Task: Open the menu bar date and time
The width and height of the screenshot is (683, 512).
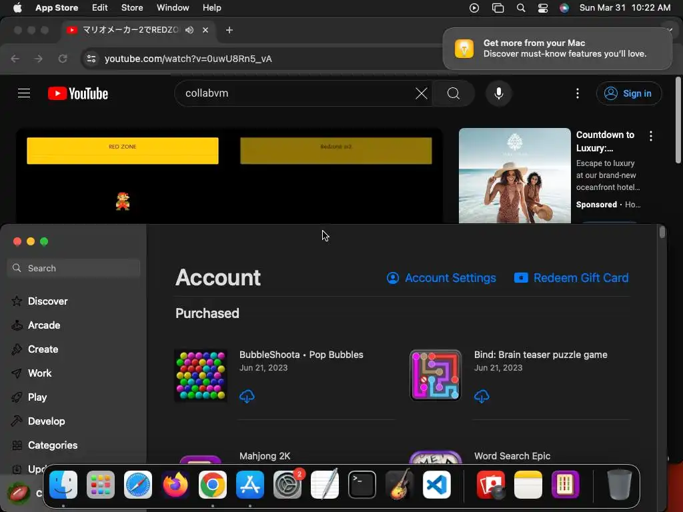Action: coord(624,8)
